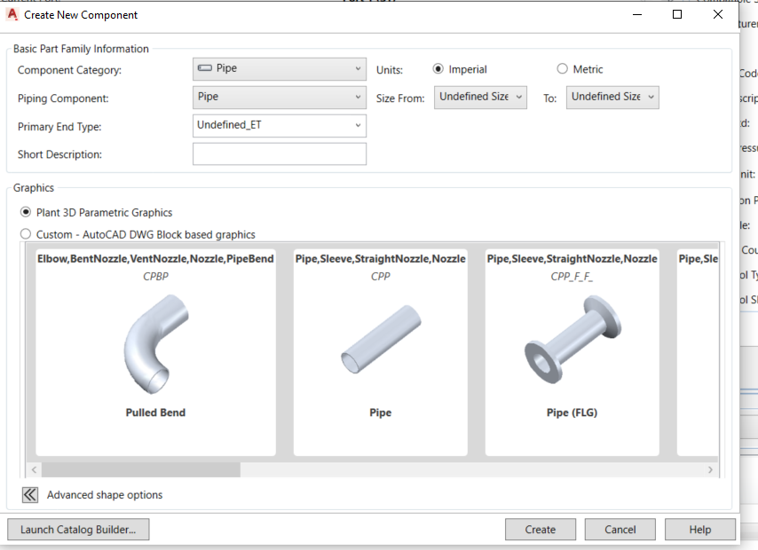Image resolution: width=758 pixels, height=550 pixels.
Task: Click inside the Short Description field
Action: point(279,153)
